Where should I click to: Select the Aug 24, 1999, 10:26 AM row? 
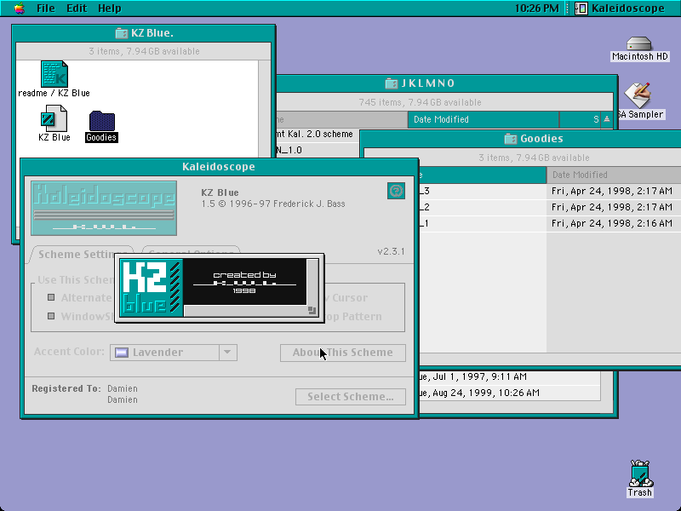[x=510, y=393]
